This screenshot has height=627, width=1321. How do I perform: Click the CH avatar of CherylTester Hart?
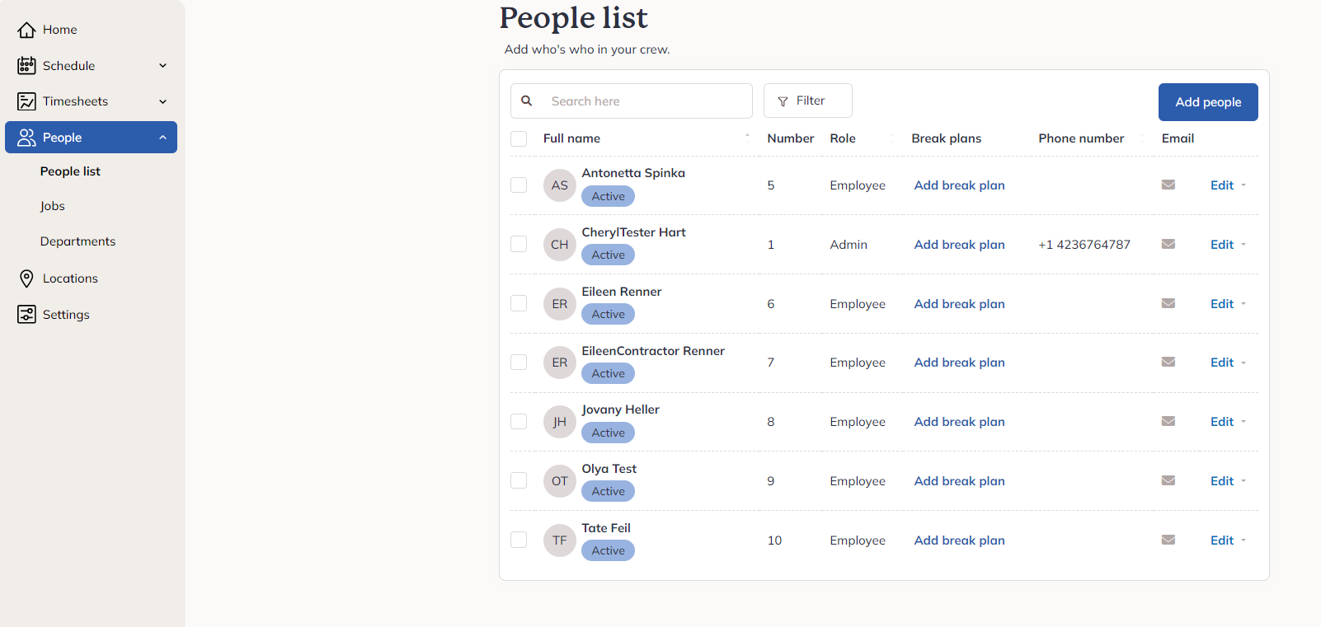(x=560, y=245)
